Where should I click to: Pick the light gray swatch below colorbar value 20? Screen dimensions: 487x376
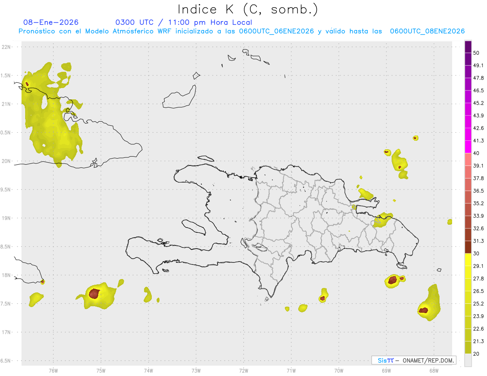point(468,360)
